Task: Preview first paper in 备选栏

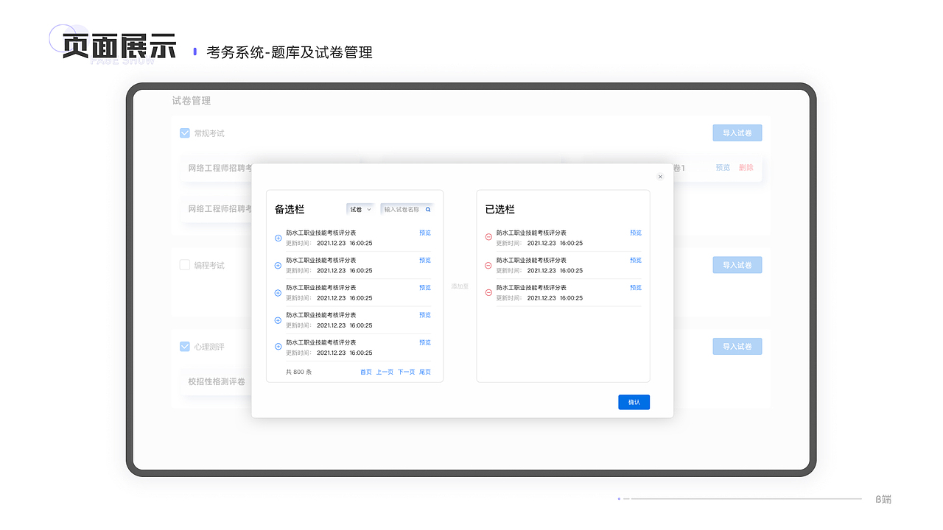Action: (425, 233)
